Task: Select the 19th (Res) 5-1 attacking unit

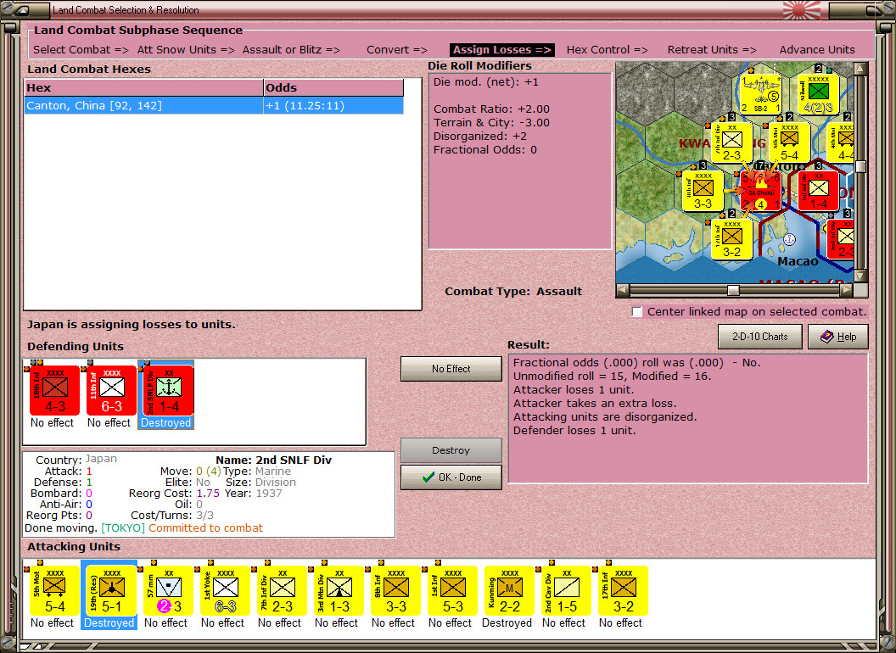Action: pos(111,591)
